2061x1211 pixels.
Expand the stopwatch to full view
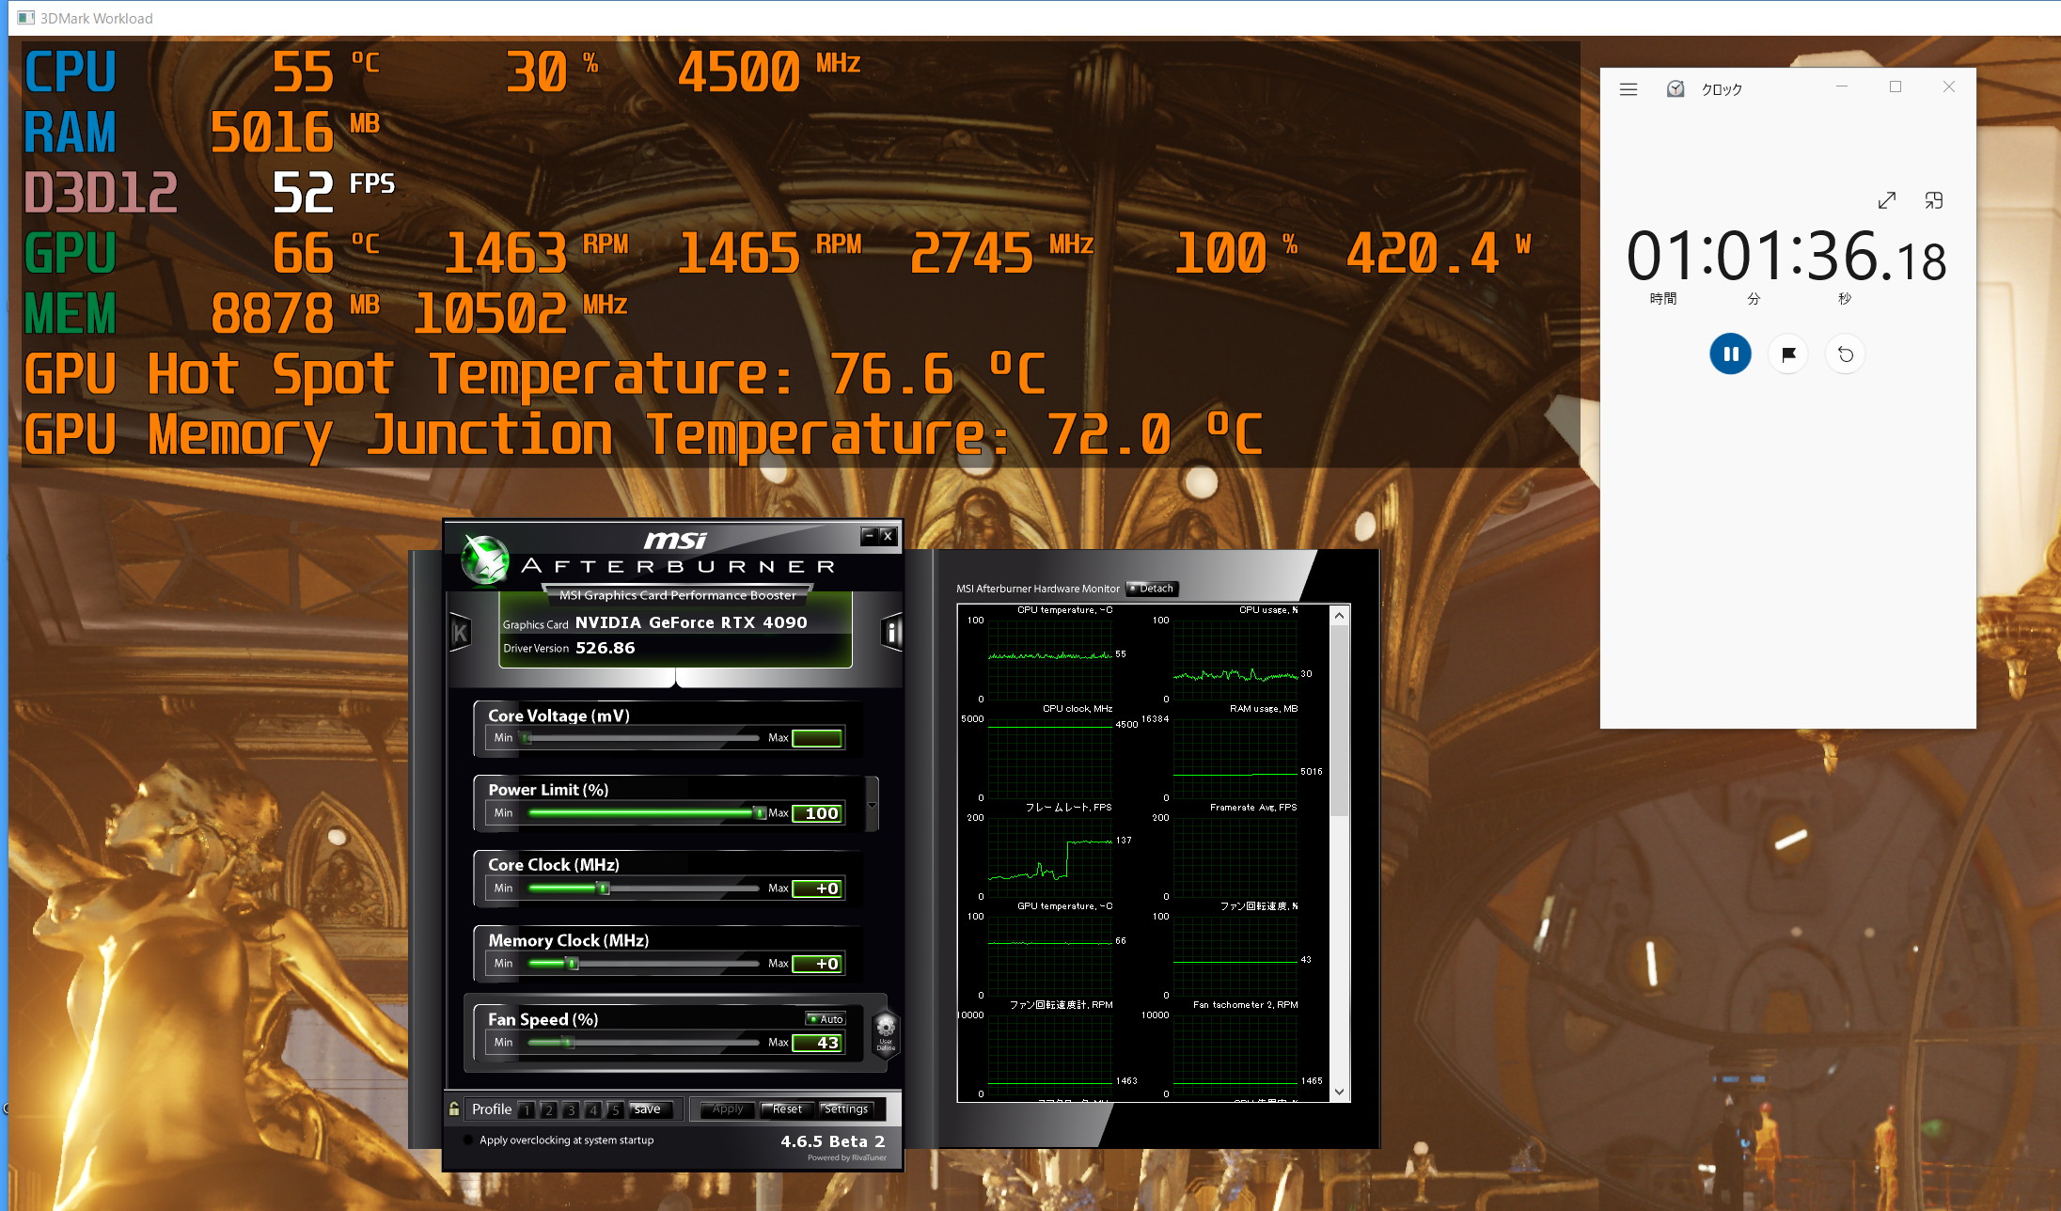click(1887, 200)
